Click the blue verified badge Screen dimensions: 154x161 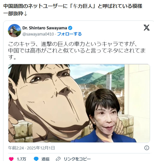pyautogui.click(x=70, y=28)
